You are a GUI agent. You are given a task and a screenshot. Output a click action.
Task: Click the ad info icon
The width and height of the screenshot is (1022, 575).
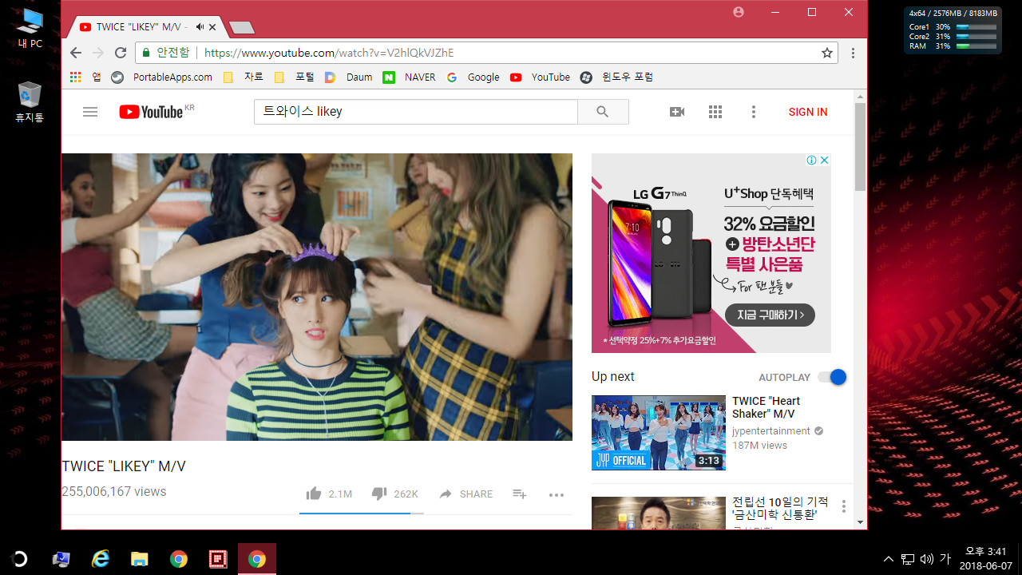[x=811, y=160]
